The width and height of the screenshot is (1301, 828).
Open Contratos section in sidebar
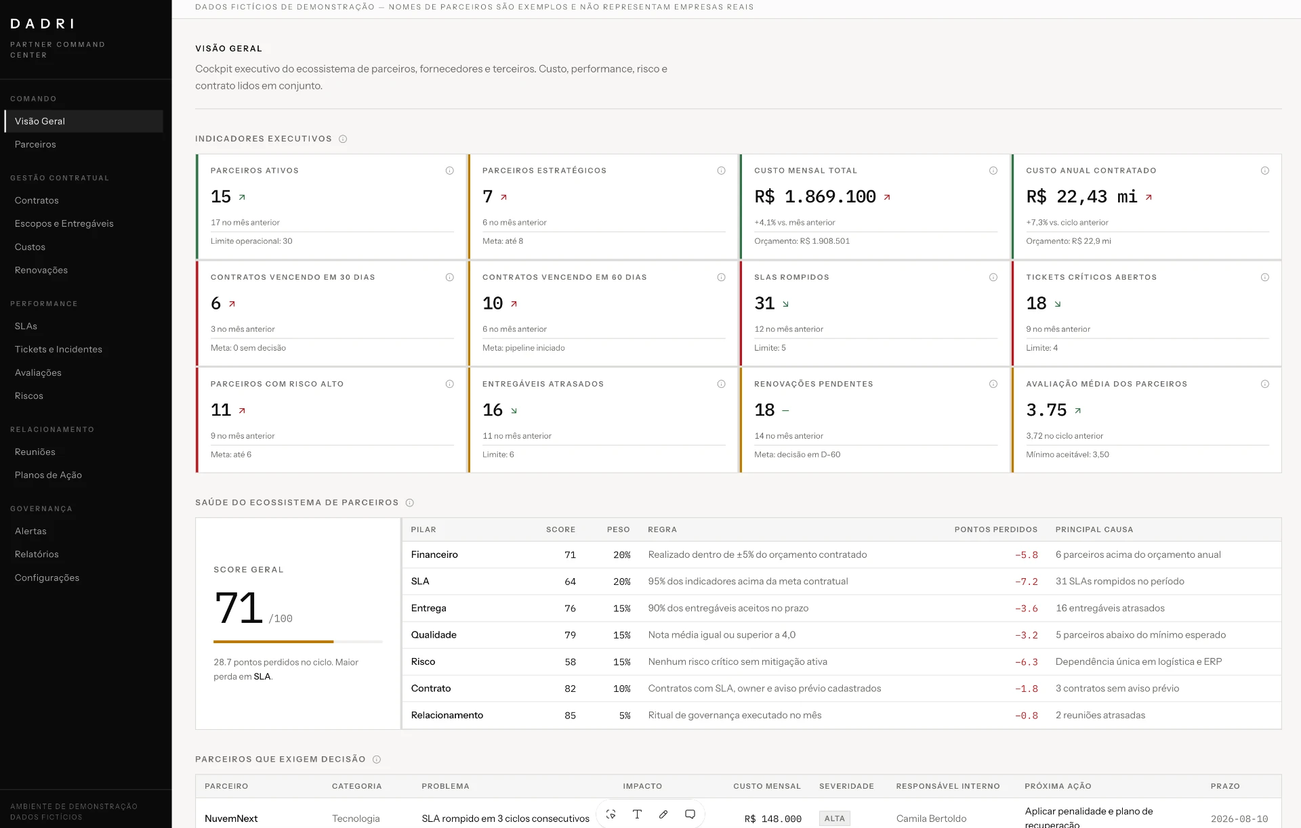pyautogui.click(x=83, y=200)
